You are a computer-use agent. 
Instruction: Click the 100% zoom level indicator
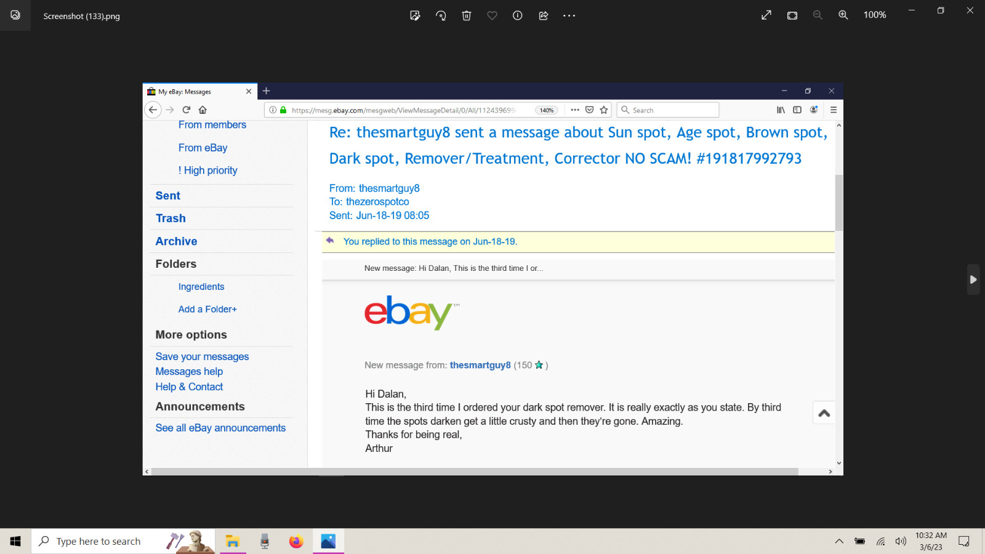point(875,15)
